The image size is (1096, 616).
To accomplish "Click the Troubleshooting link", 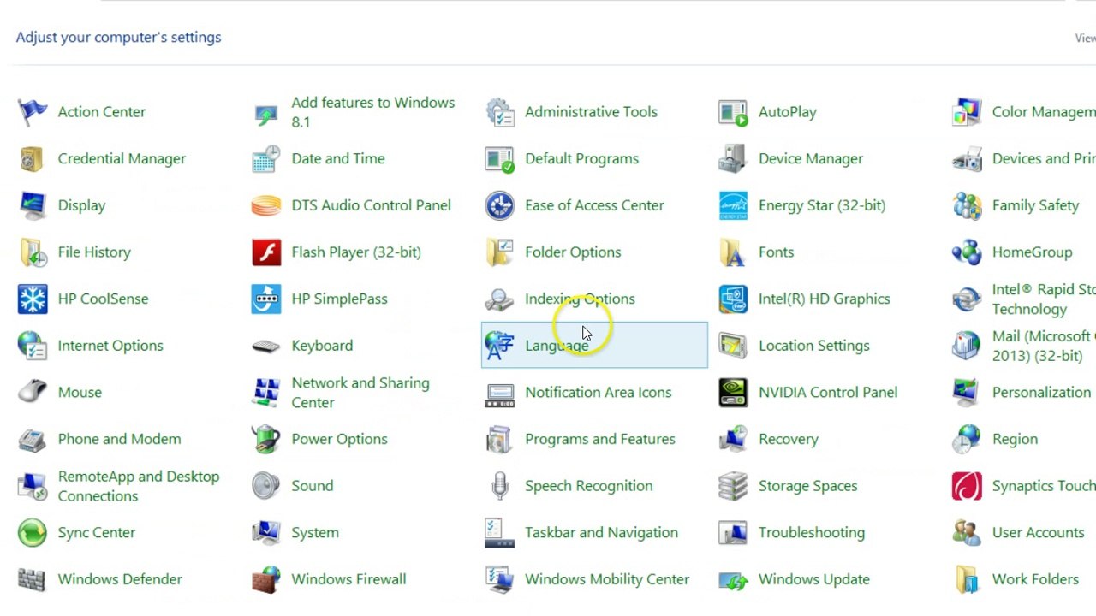I will pos(812,532).
